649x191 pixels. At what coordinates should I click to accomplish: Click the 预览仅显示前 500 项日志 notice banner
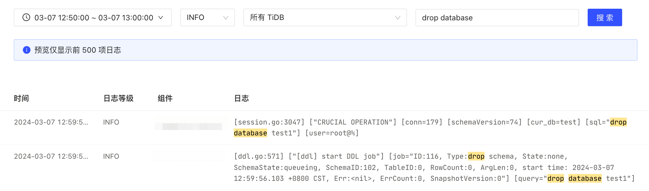pos(325,50)
